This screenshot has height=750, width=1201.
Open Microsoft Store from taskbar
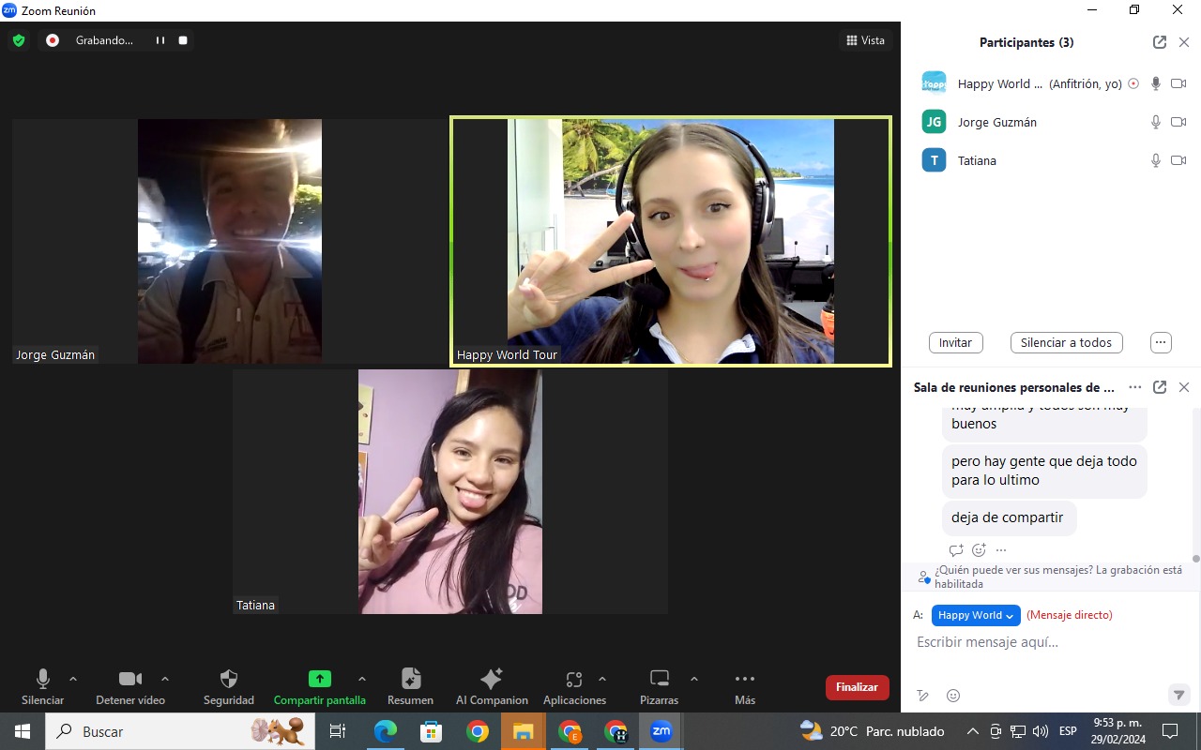coord(431,731)
